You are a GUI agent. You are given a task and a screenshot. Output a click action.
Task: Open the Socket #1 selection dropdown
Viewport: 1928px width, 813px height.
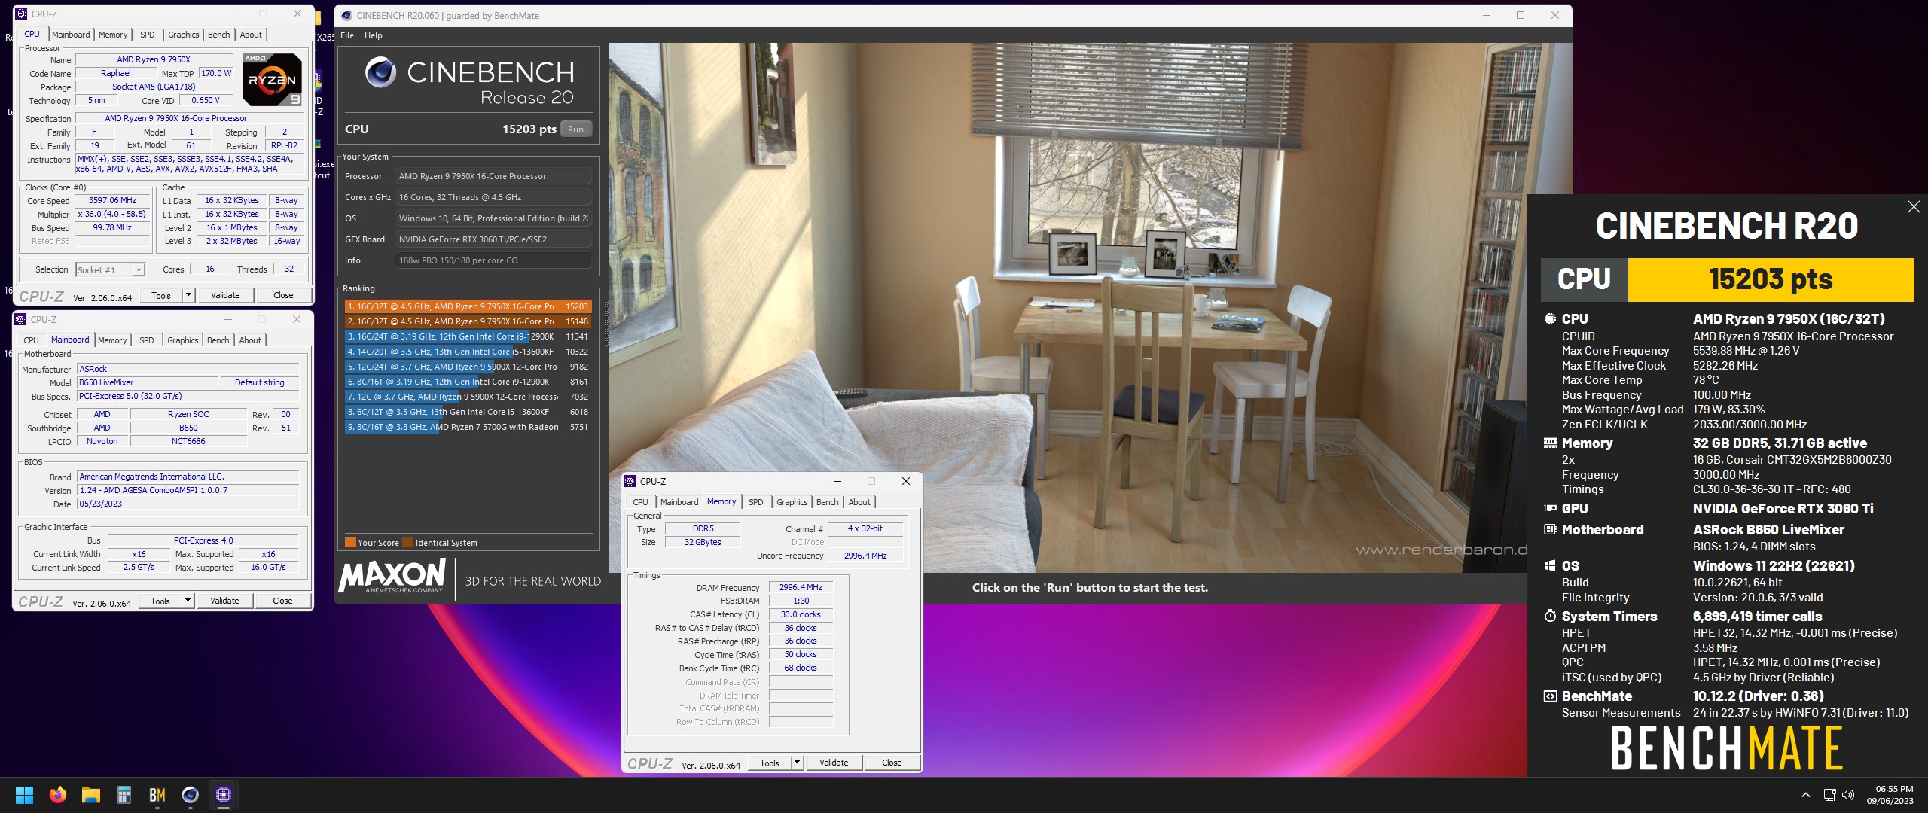pos(110,269)
